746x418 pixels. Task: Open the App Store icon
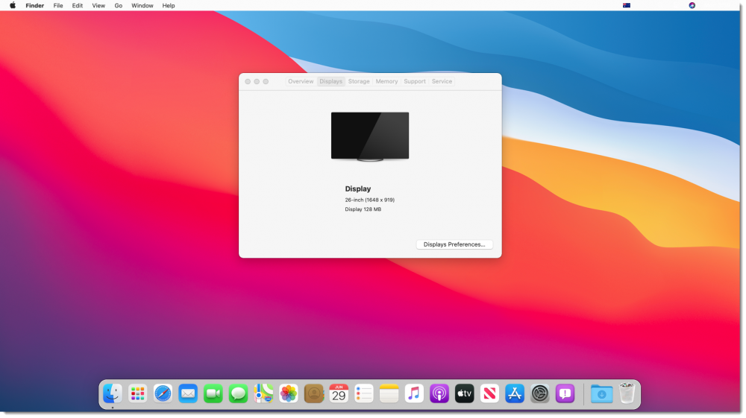click(515, 393)
